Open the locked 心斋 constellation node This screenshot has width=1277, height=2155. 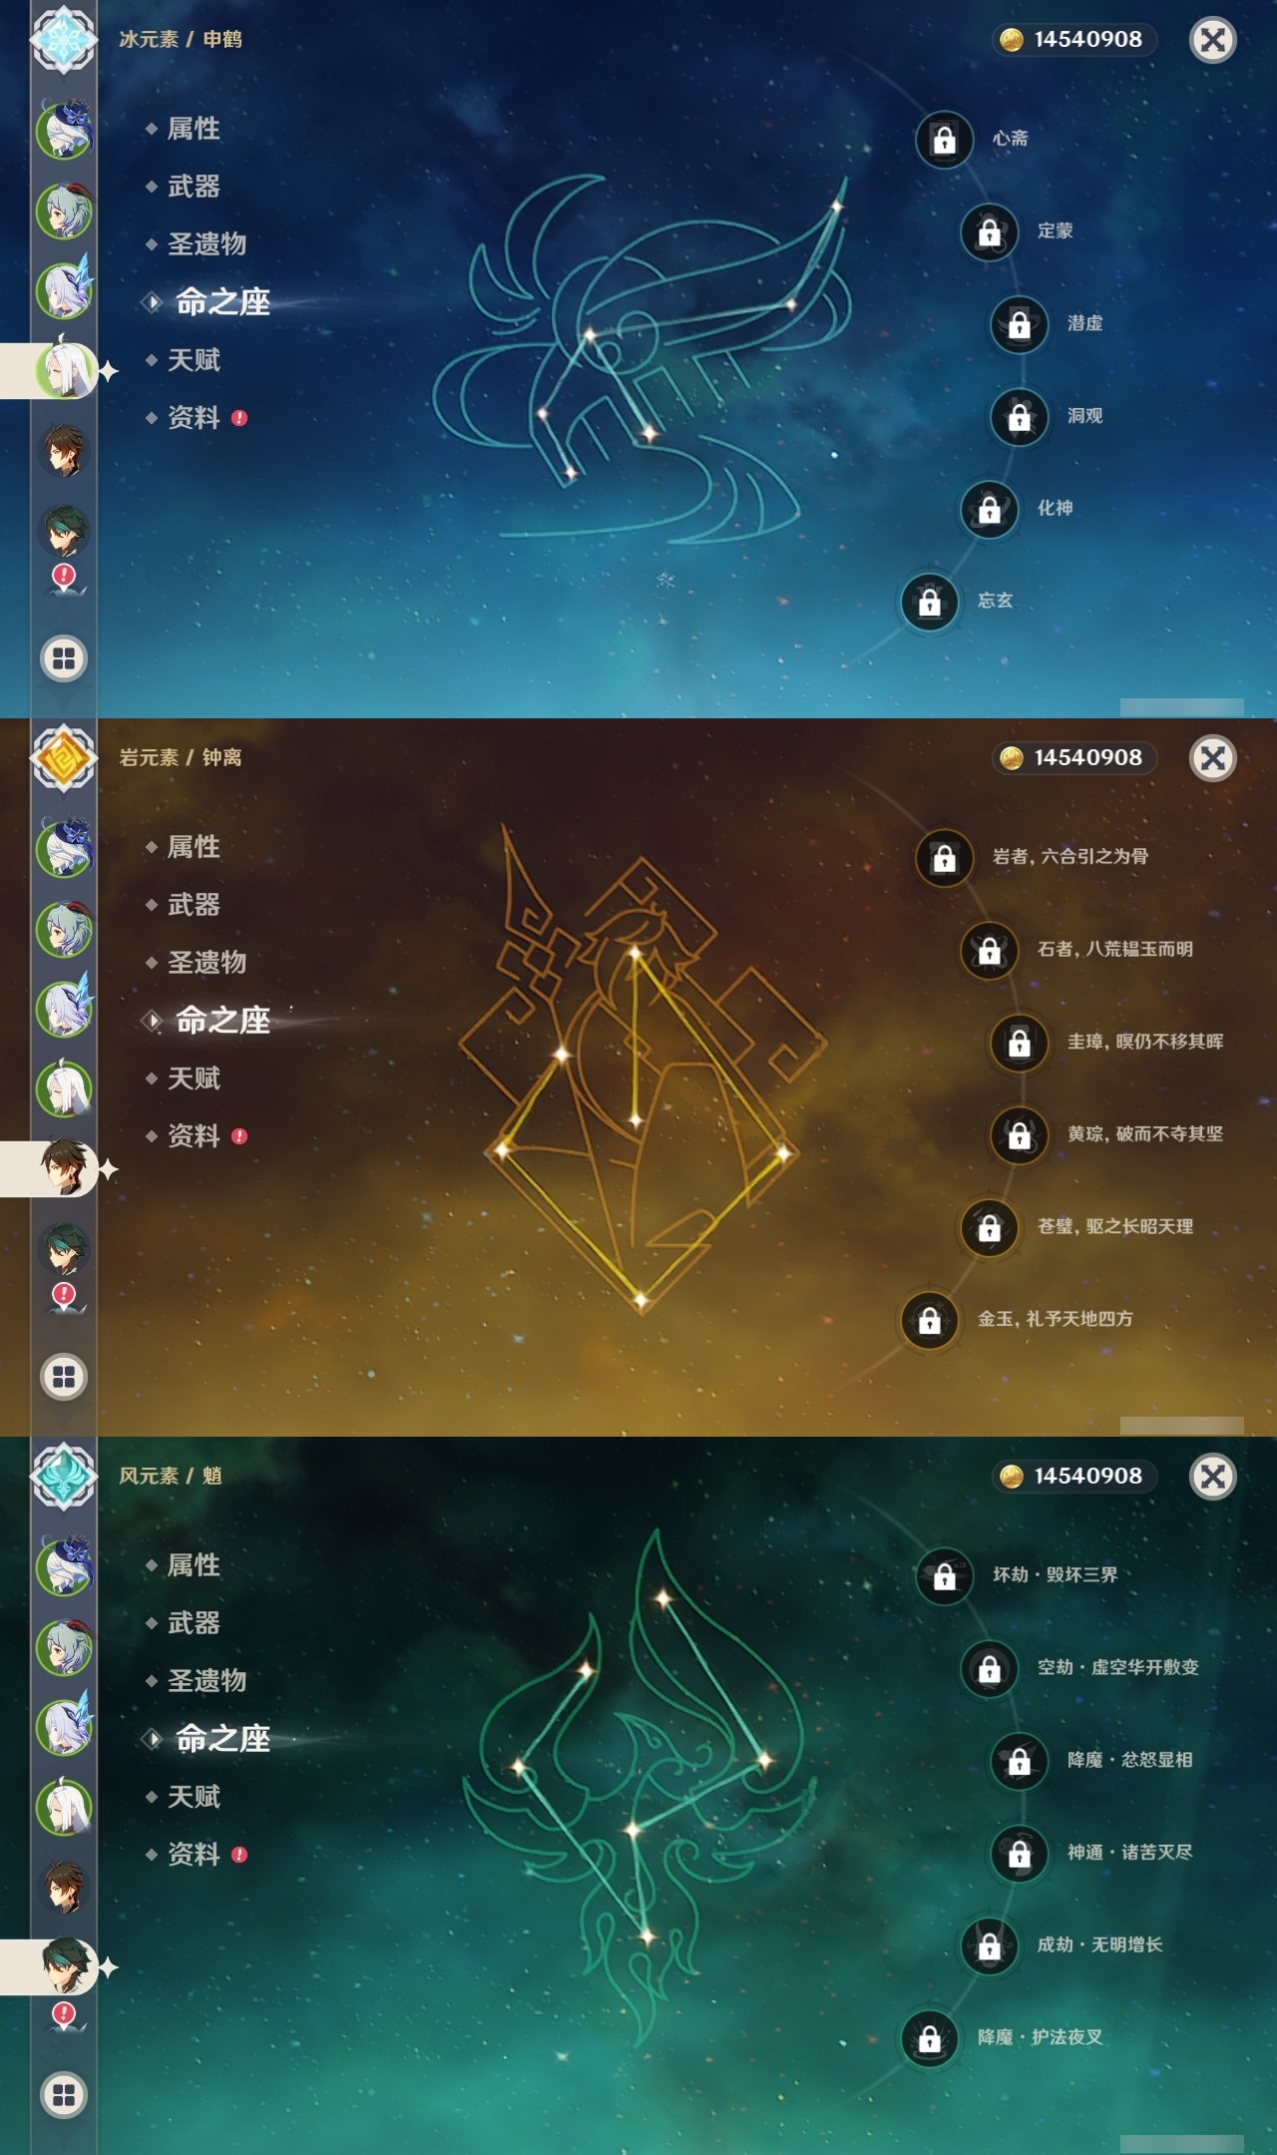944,140
